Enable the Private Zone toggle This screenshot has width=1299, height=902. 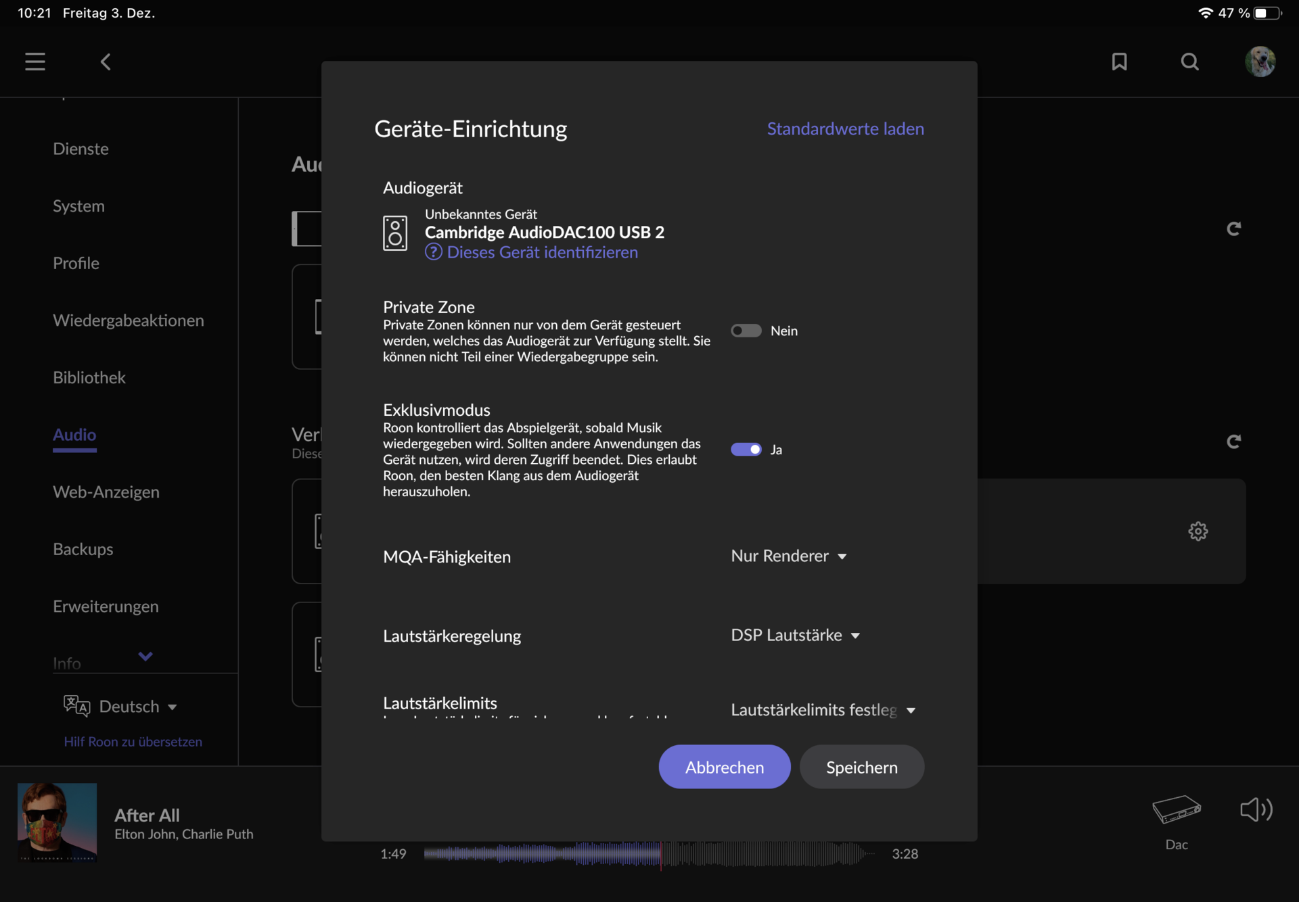(746, 331)
